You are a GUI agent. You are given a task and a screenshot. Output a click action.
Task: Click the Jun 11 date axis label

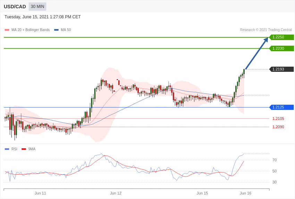[40, 193]
